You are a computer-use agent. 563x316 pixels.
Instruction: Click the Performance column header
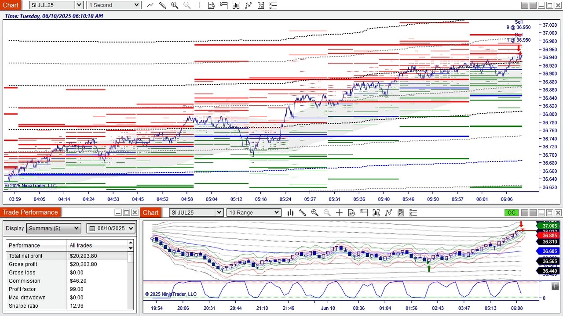pos(37,245)
